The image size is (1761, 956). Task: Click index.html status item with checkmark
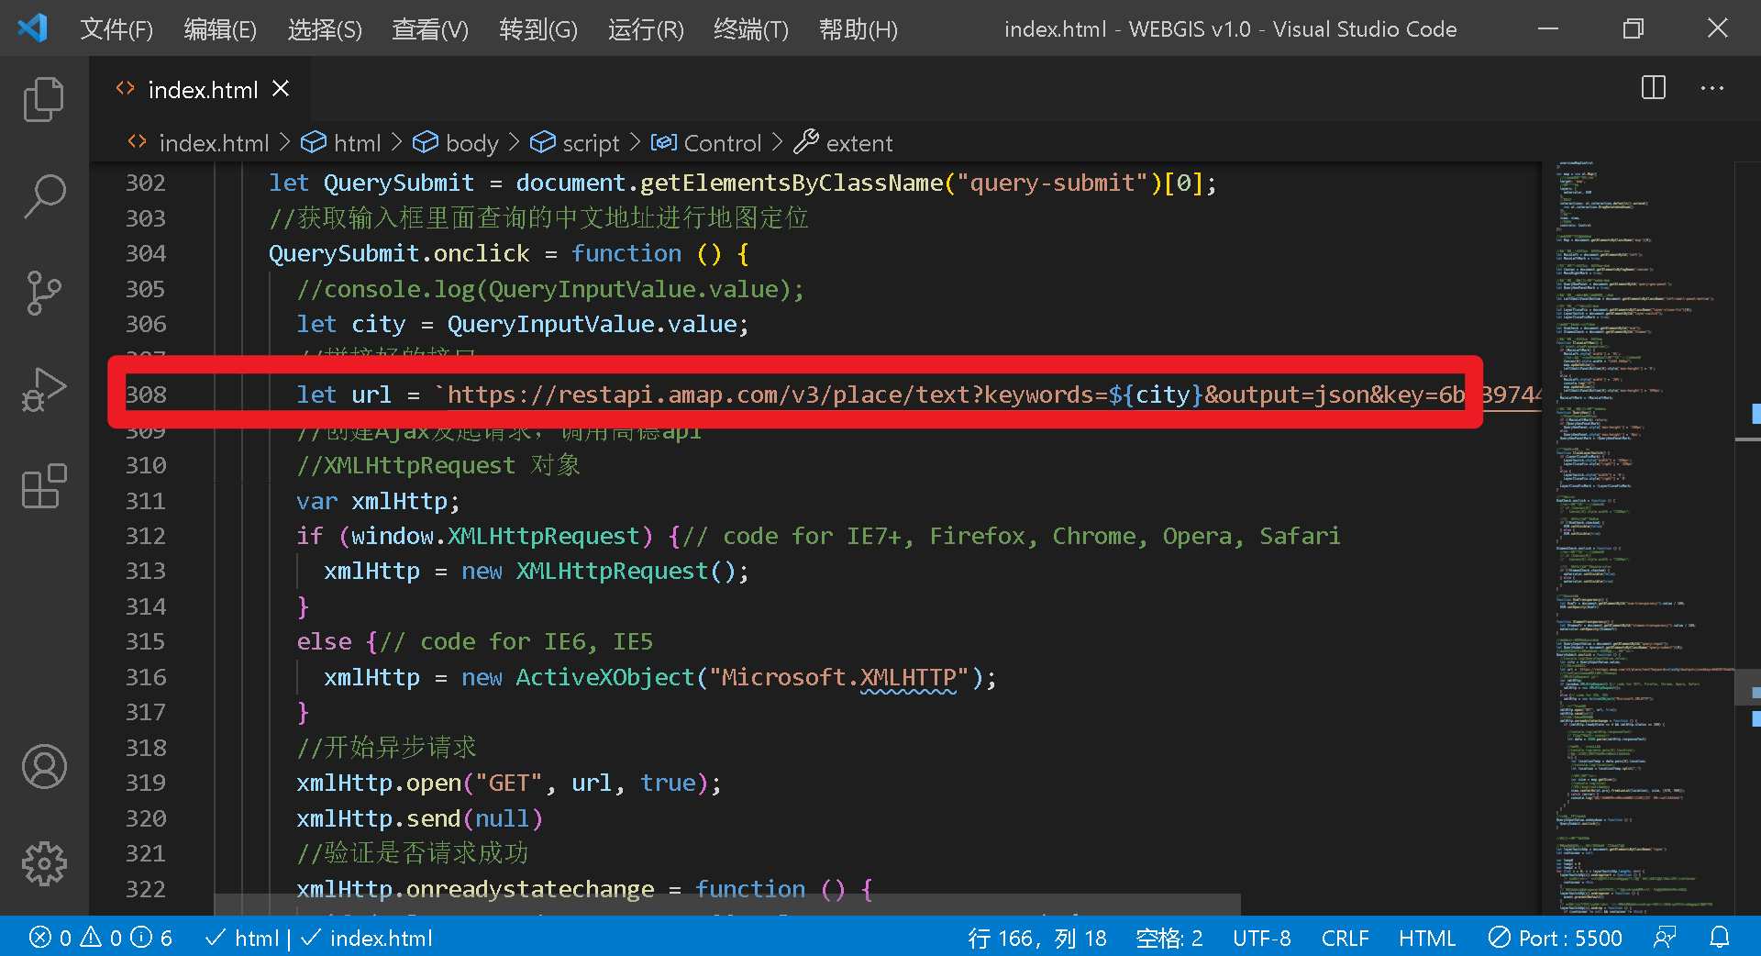[366, 938]
